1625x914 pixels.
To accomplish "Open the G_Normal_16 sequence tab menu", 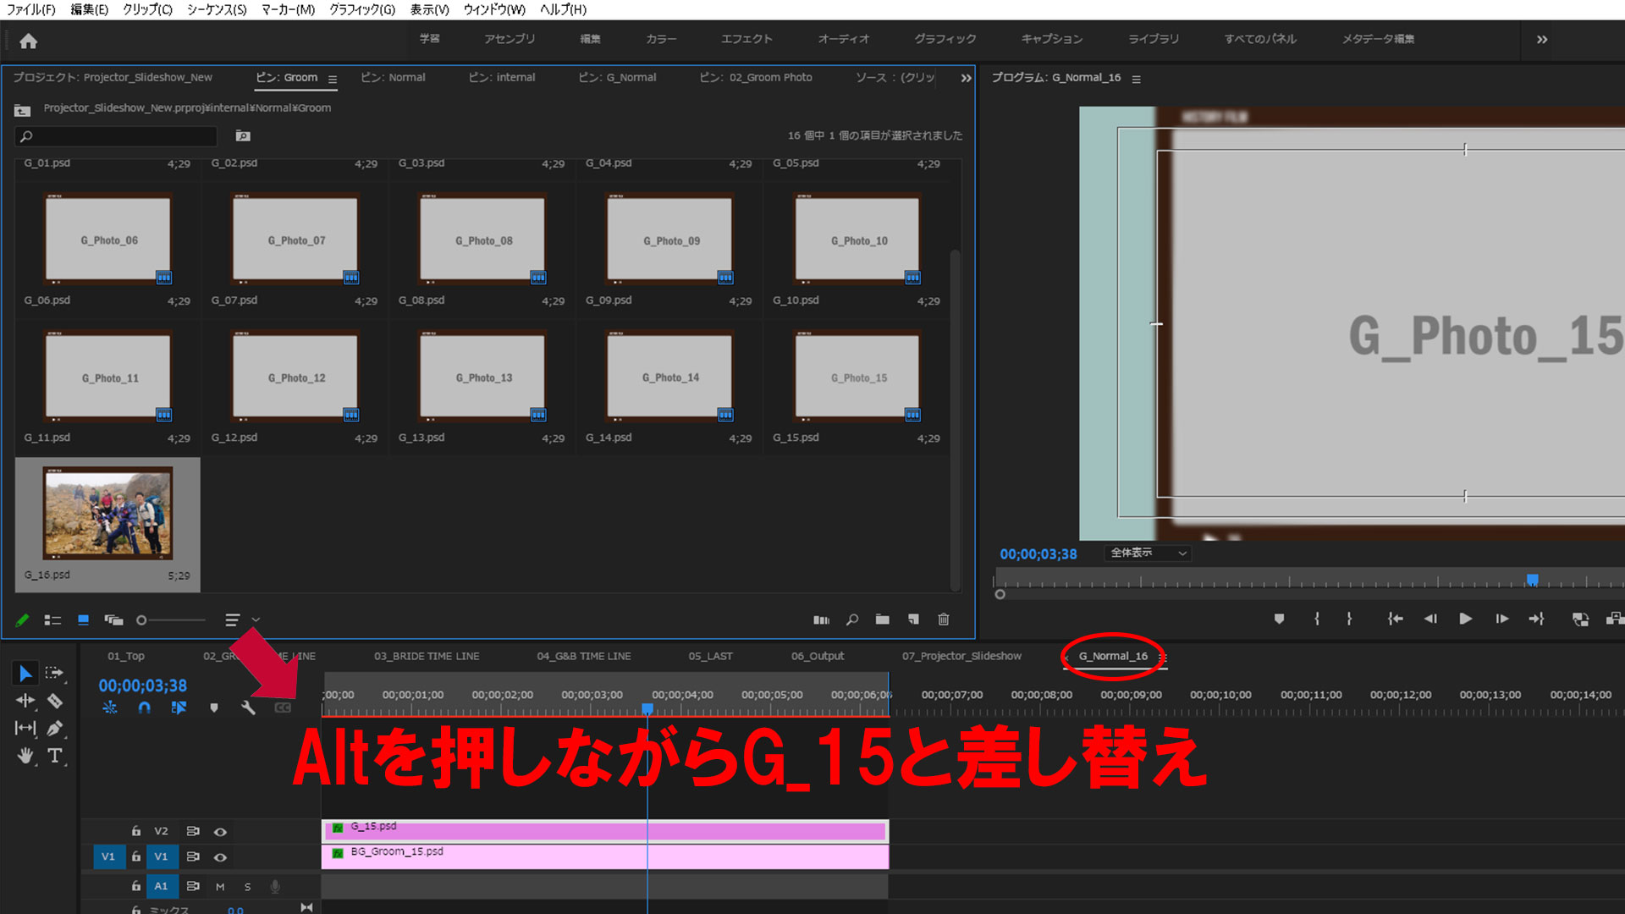I will (x=1163, y=657).
